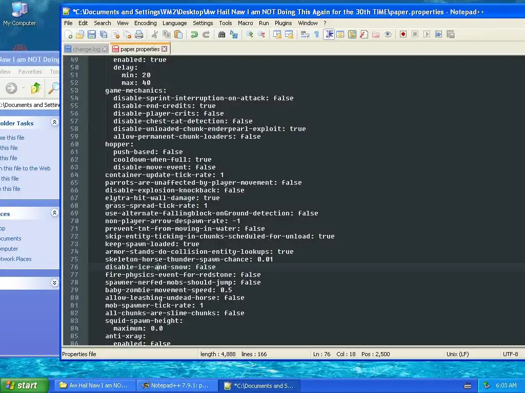The height and width of the screenshot is (393, 525).
Task: Open the Search menu
Action: 102,23
